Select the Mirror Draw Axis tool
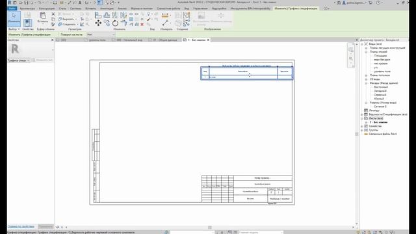416x234 pixels. point(123,15)
